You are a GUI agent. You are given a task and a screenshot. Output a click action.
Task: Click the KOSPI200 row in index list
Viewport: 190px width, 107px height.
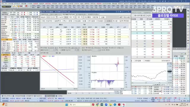(x=20, y=23)
